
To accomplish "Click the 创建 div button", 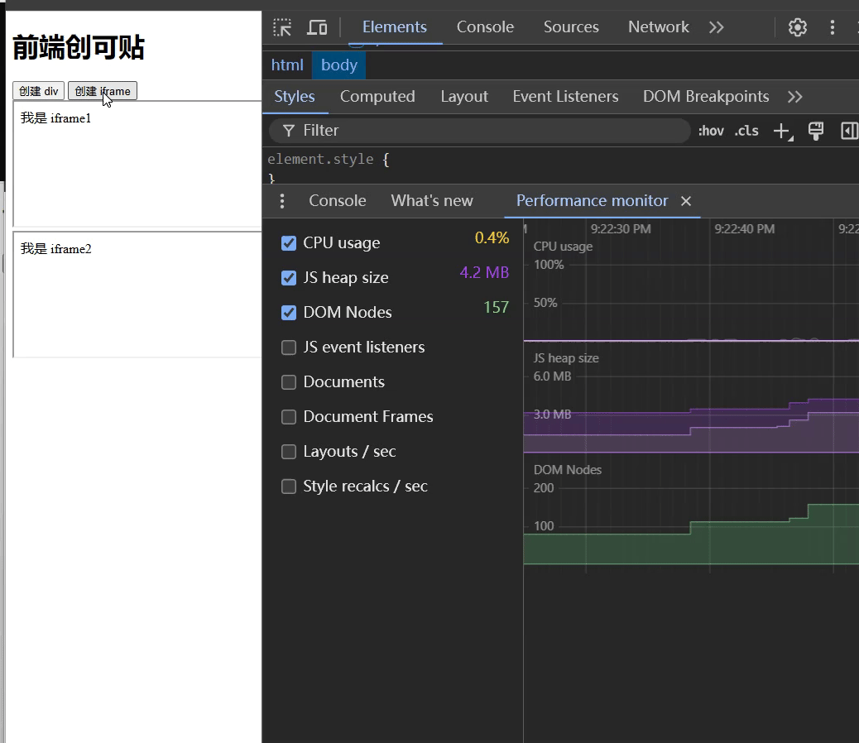I will coord(38,91).
